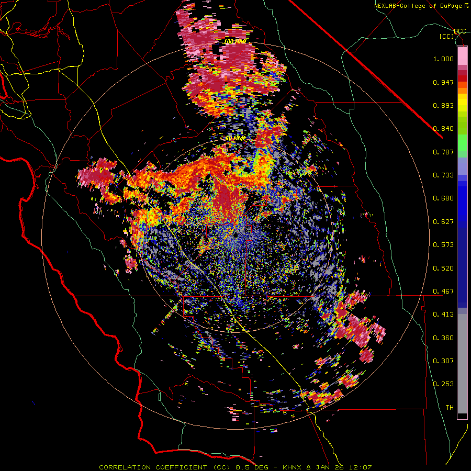Viewport: 471px width, 471px height.
Task: Pick the gray lower segment of color bar
Action: coord(462,364)
